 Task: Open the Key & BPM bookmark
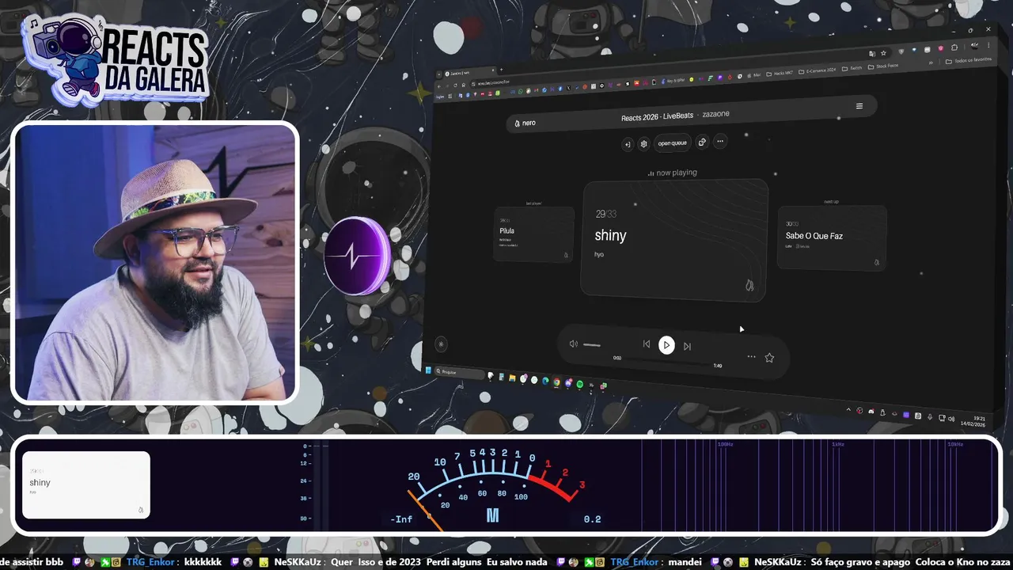(673, 80)
